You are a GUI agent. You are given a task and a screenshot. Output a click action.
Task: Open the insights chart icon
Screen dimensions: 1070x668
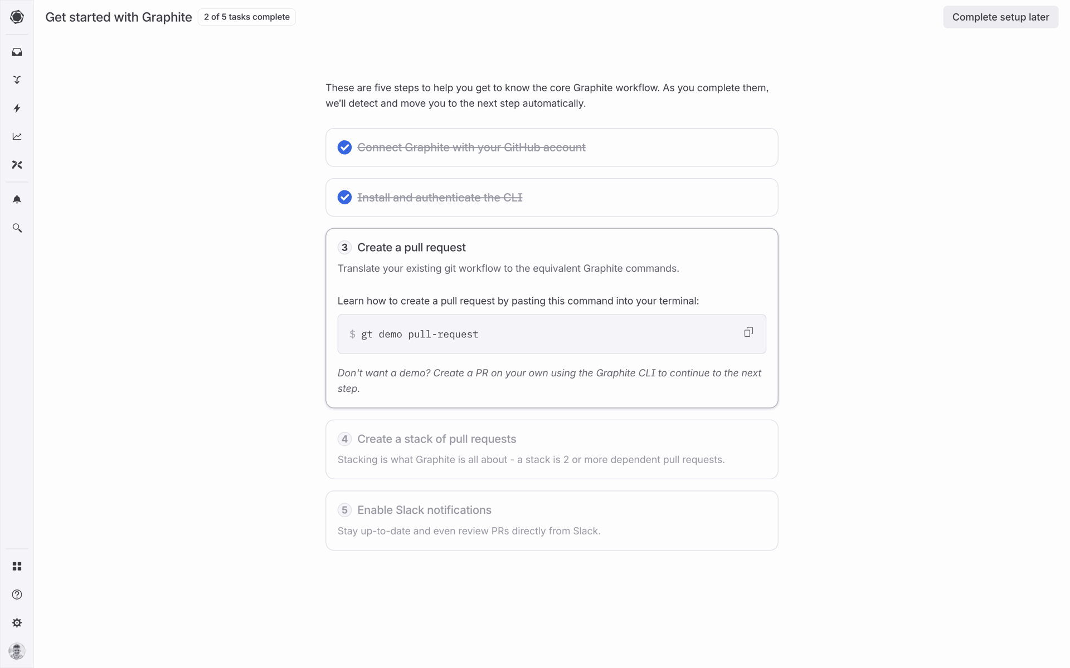coord(17,136)
